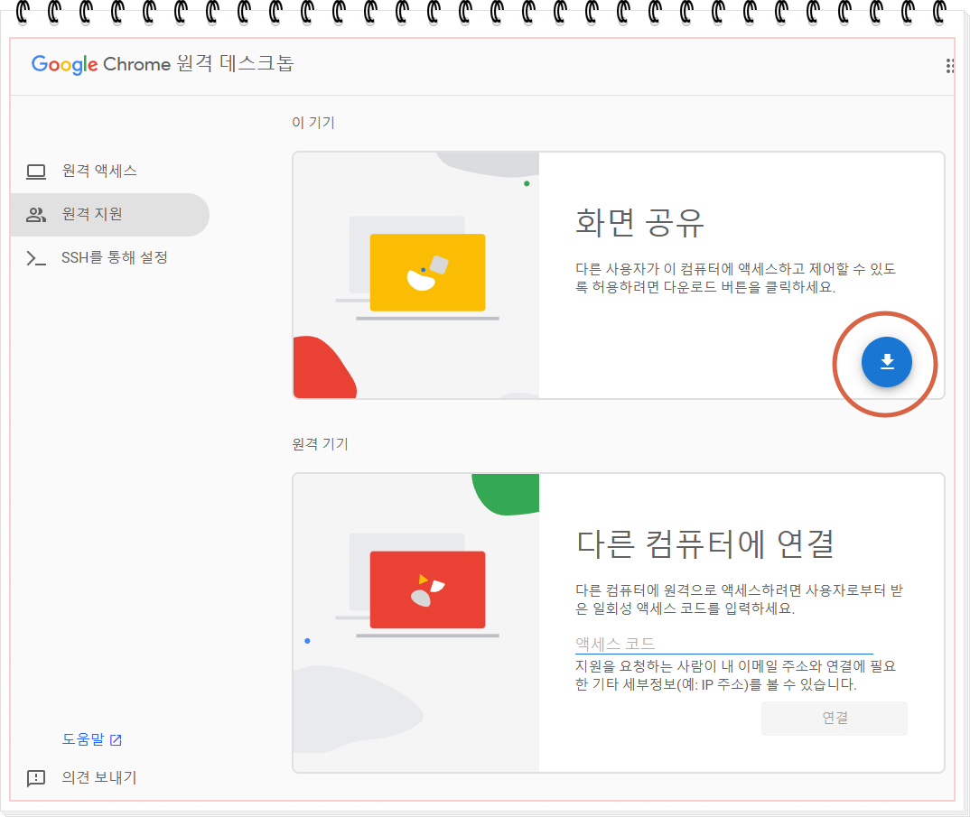970x817 pixels.
Task: Click the 연결 connect button
Action: click(834, 718)
